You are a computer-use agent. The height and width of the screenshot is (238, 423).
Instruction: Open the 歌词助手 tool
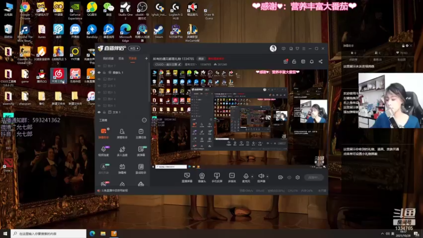[141, 169]
